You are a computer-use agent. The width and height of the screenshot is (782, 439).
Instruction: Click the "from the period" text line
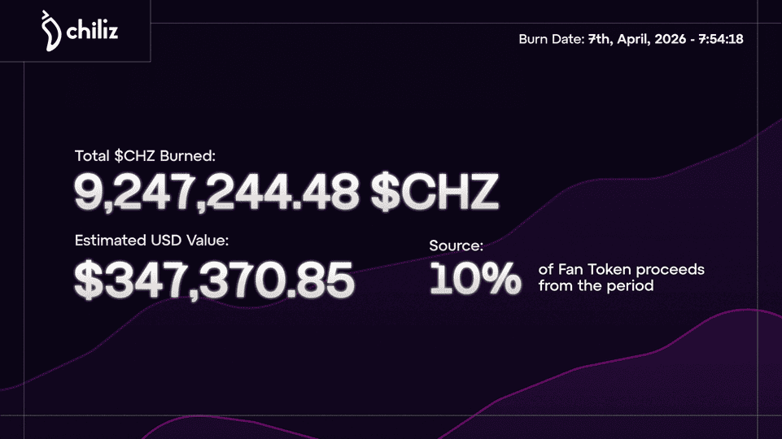click(596, 286)
